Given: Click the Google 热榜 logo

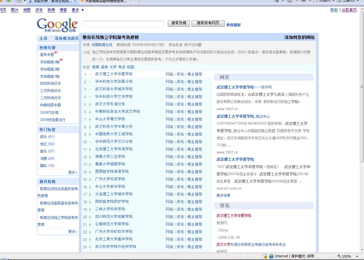Looking at the screenshot, I should click(57, 25).
